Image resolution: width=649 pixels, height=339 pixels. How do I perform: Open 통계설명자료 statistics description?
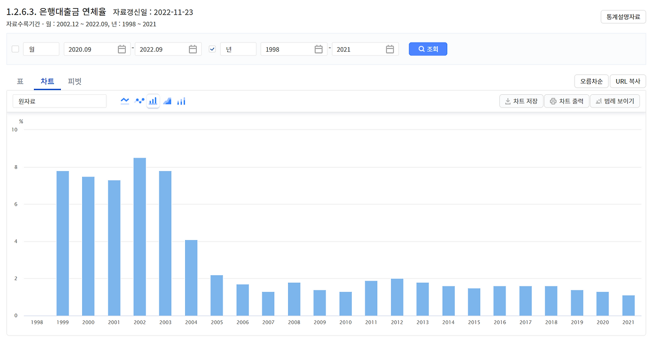[x=623, y=17]
